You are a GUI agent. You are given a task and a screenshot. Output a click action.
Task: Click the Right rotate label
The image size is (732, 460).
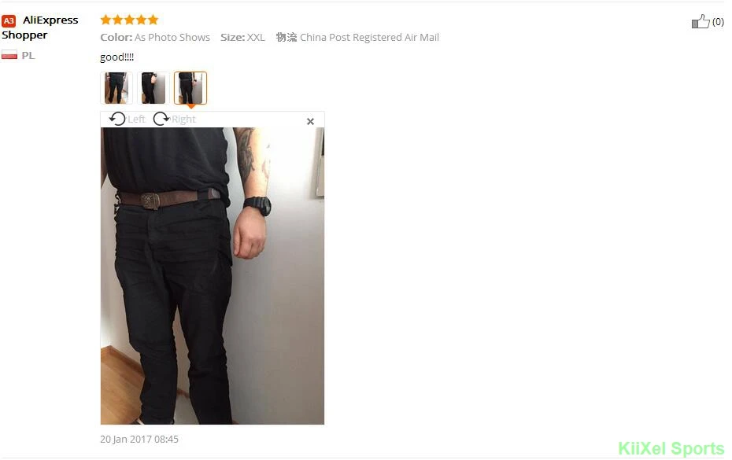pyautogui.click(x=183, y=120)
